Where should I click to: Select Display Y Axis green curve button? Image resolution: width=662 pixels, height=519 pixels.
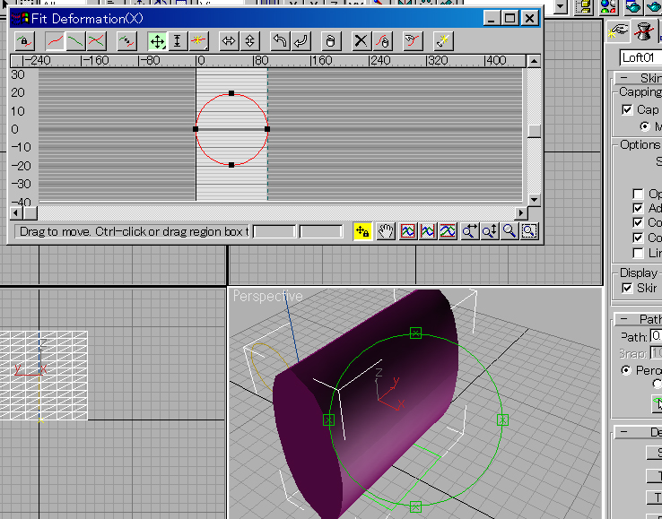coord(76,41)
